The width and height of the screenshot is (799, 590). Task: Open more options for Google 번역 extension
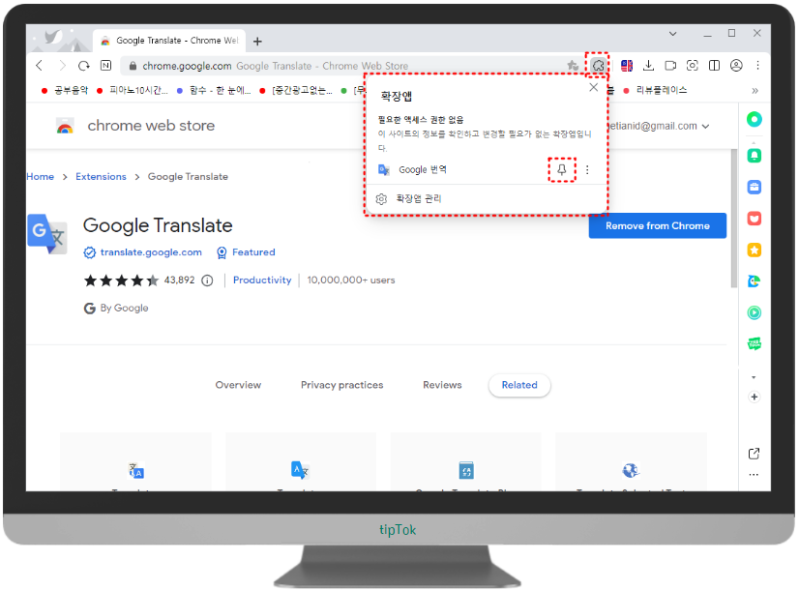587,169
